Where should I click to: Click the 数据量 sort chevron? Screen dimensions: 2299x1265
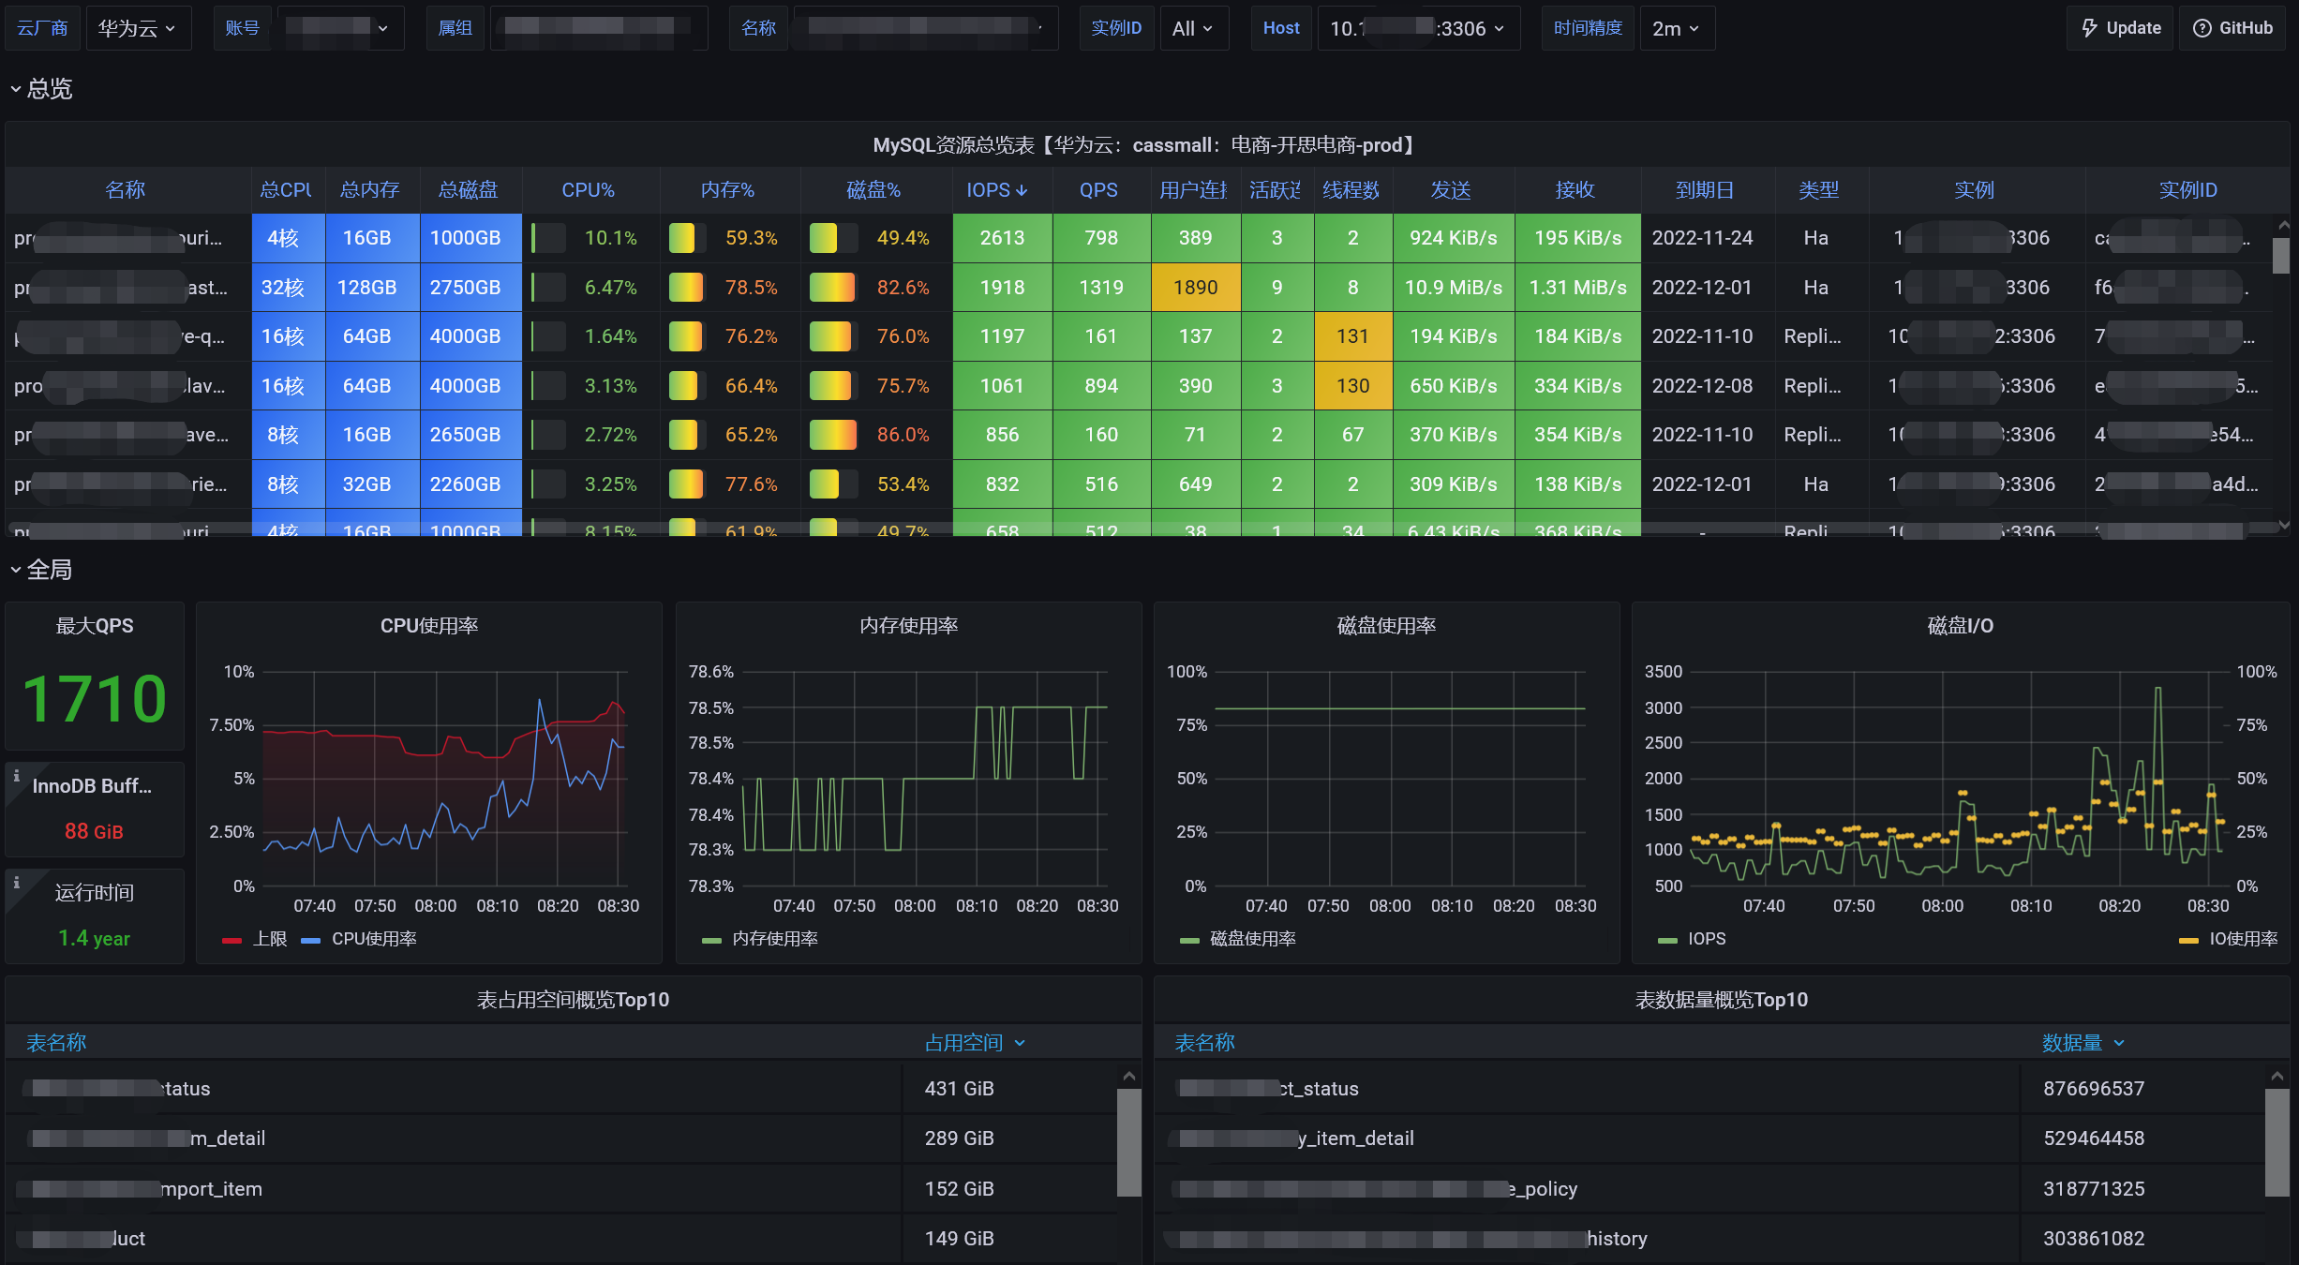[x=2119, y=1043]
